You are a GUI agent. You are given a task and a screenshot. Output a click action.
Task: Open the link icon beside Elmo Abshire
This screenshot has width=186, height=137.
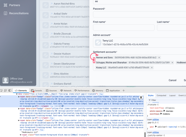point(51,74)
